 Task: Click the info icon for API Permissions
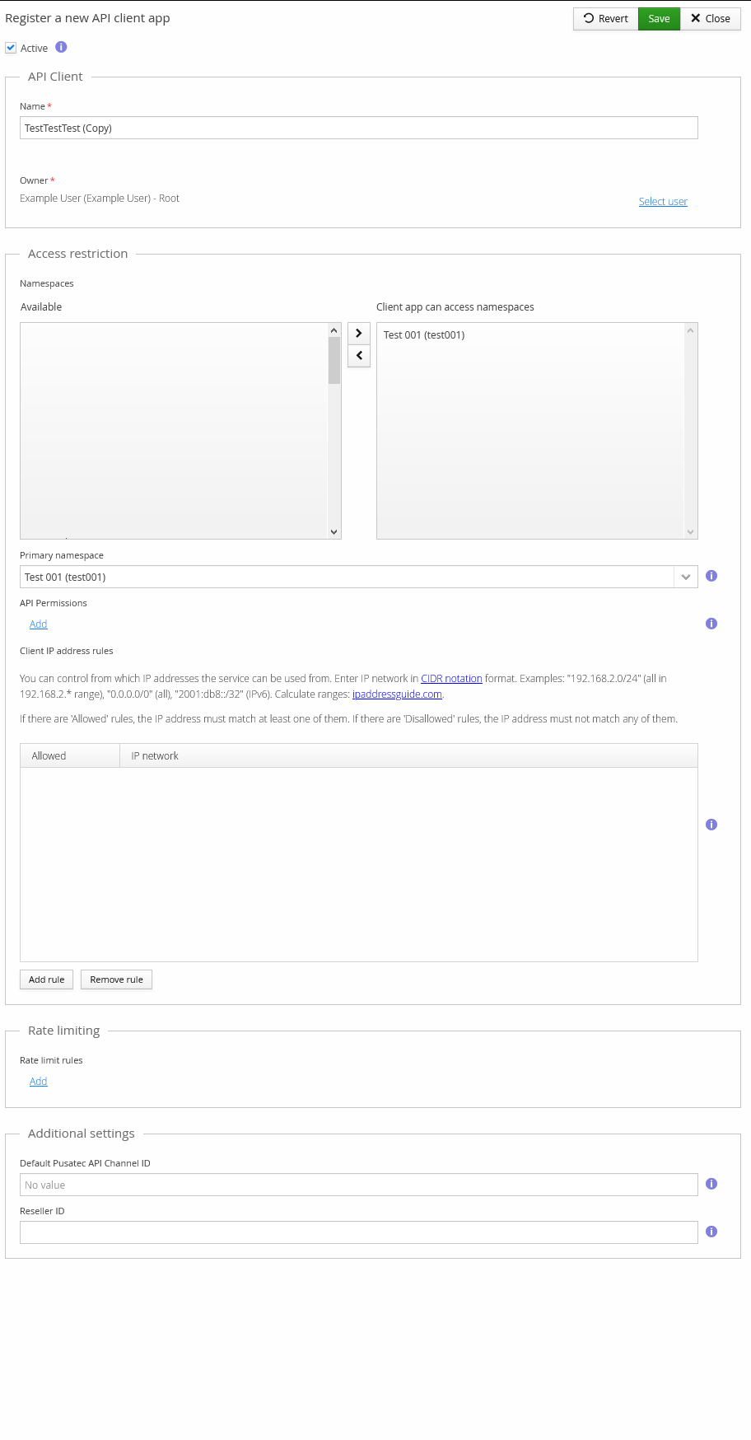coord(711,624)
